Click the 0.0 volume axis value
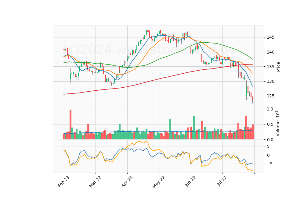The height and width of the screenshot is (210, 293). pyautogui.click(x=269, y=140)
